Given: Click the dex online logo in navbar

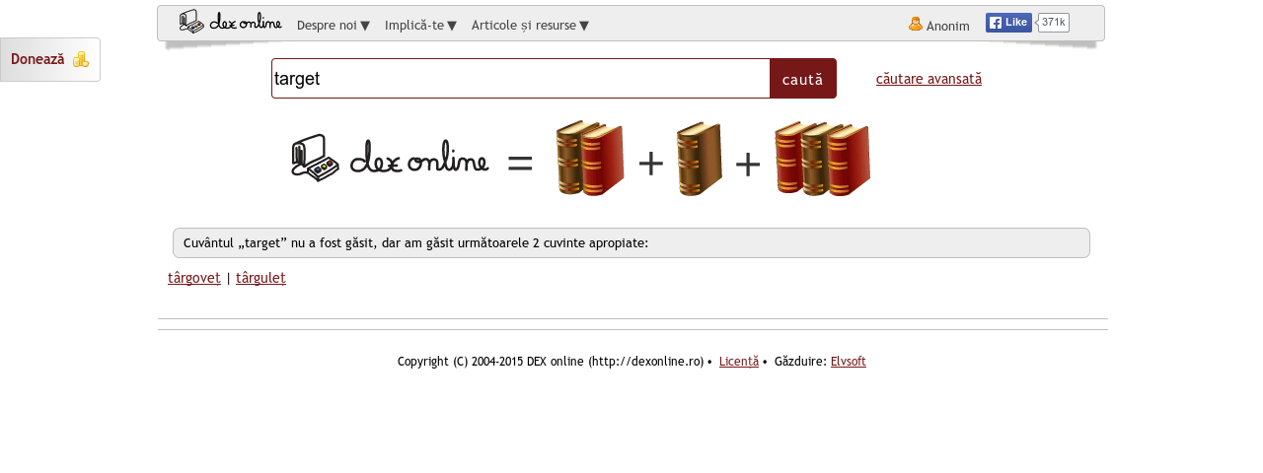Looking at the screenshot, I should coord(230,23).
